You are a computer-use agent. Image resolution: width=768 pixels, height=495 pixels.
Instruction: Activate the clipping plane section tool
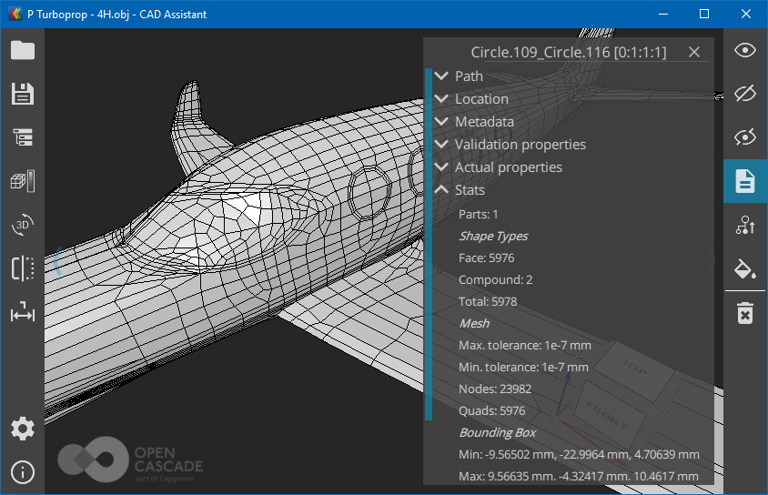[23, 268]
